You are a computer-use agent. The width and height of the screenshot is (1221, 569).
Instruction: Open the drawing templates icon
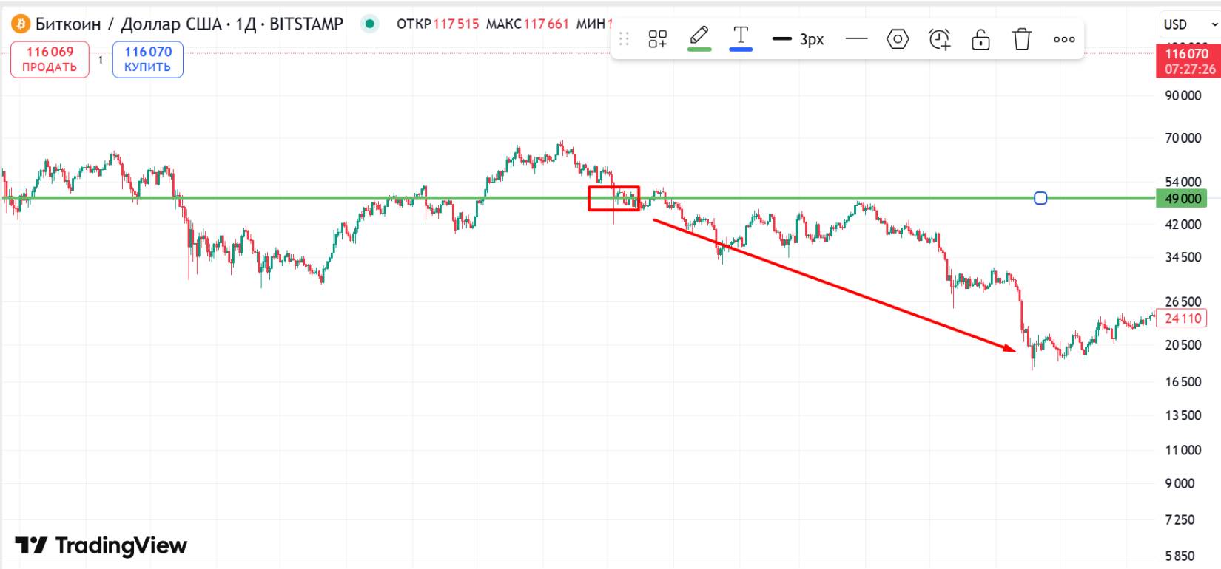657,39
